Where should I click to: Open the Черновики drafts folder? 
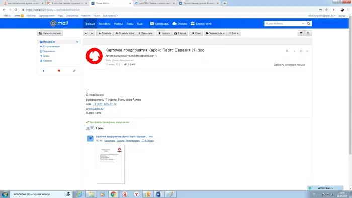coord(49,51)
